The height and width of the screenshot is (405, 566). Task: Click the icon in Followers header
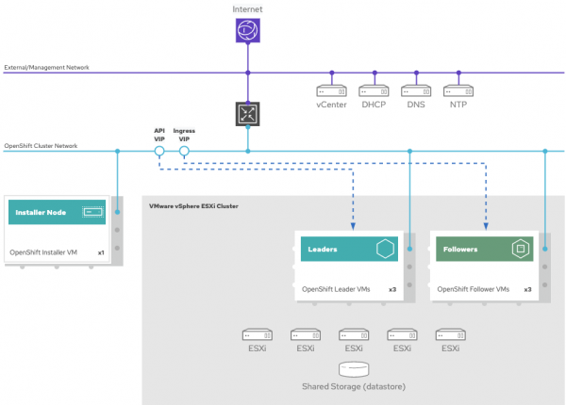(520, 250)
